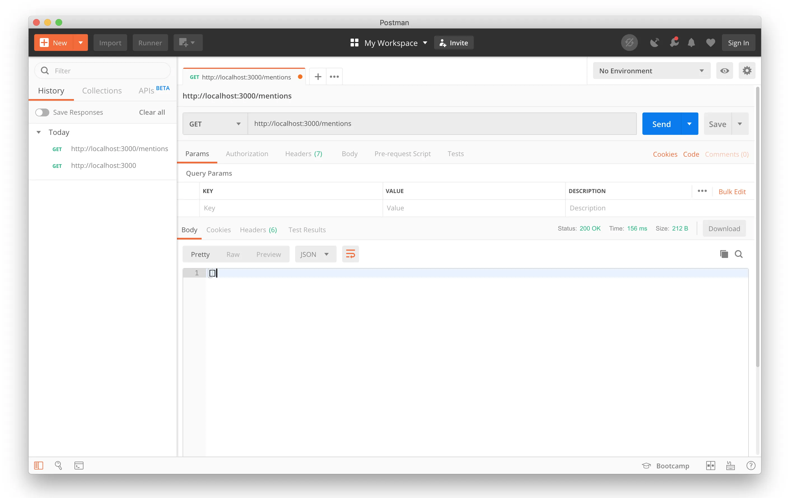Switch to the Authorization tab
The height and width of the screenshot is (498, 788).
(x=247, y=154)
